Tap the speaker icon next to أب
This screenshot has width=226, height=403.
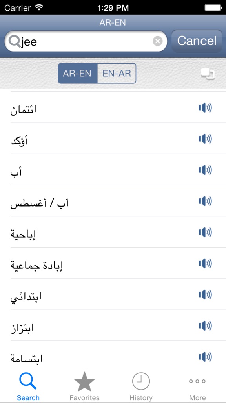204,170
